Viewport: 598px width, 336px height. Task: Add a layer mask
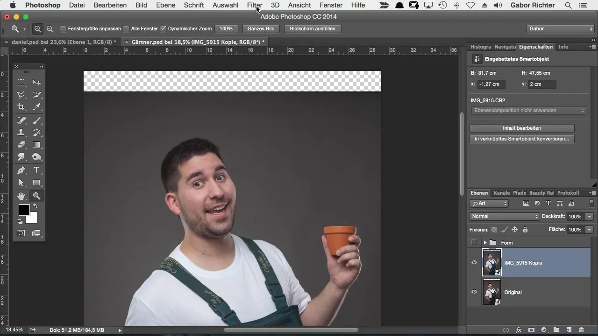[531, 330]
